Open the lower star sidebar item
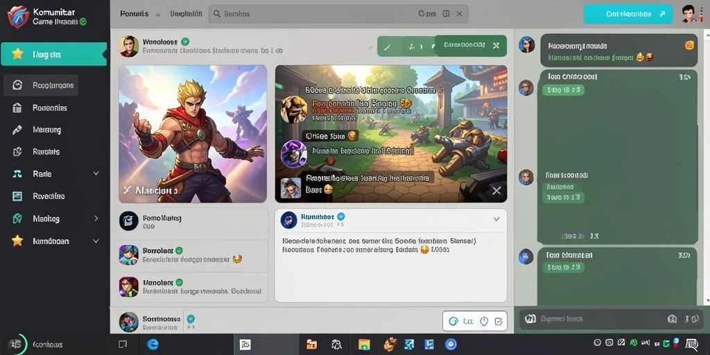 click(x=41, y=241)
